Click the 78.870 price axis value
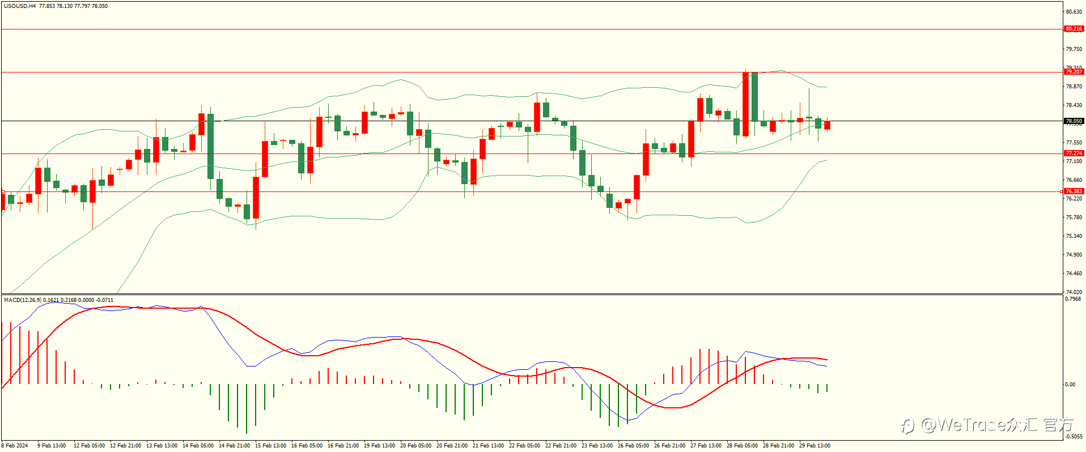The image size is (1086, 452). point(1074,87)
